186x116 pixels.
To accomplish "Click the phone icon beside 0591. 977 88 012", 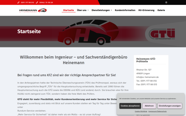I will click(18, 2).
